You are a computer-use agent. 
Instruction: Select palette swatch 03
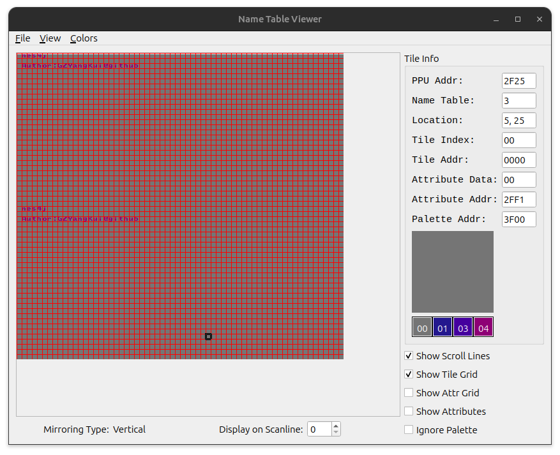[463, 327]
